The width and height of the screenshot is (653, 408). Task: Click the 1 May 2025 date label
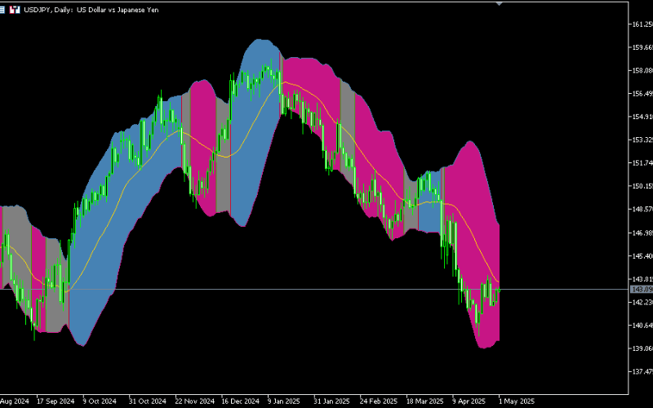[x=516, y=401]
